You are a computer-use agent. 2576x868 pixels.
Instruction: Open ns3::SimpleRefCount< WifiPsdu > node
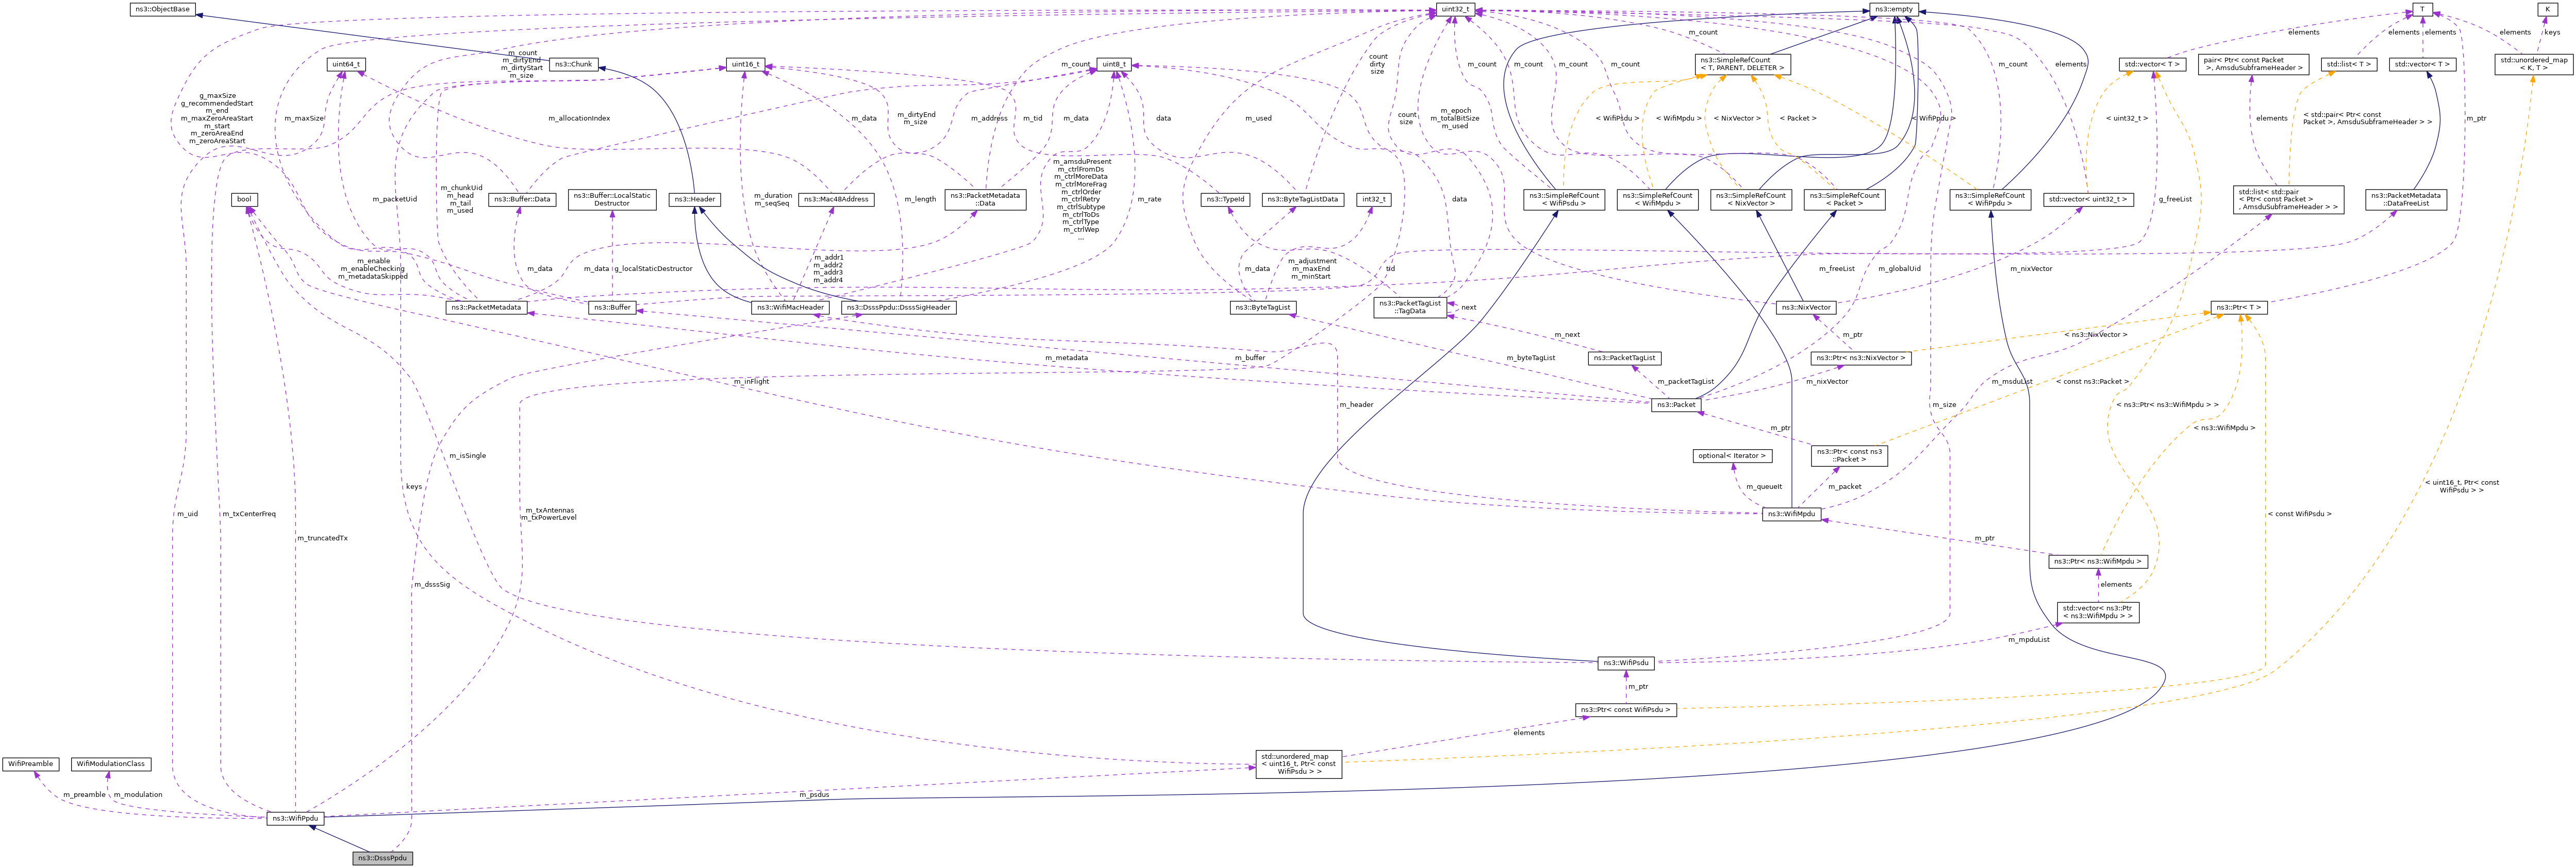point(1564,200)
